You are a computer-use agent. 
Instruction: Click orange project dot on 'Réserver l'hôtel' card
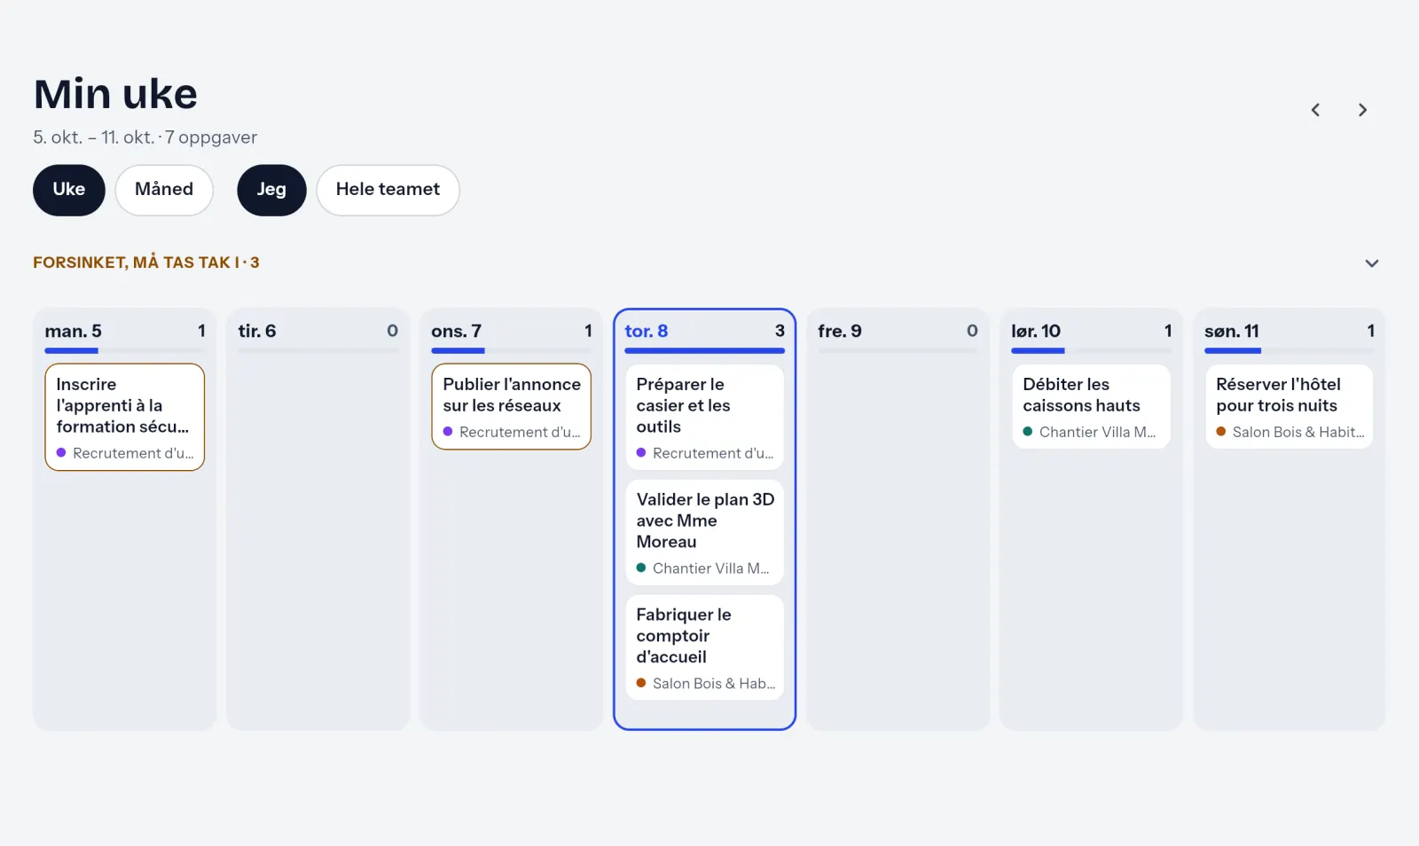[1221, 432]
